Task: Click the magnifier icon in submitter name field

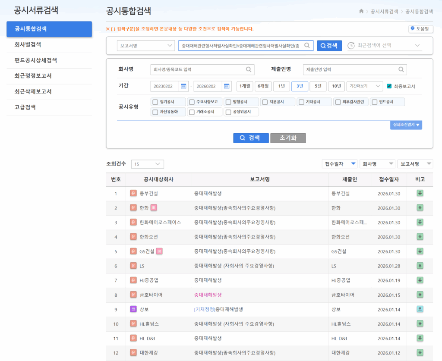Action: pyautogui.click(x=401, y=69)
